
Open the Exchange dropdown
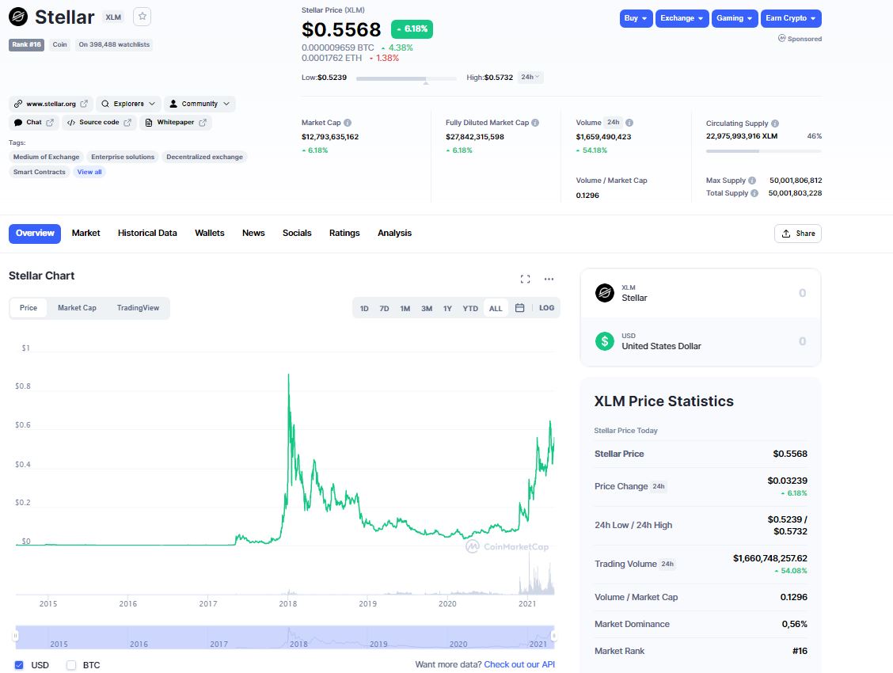pyautogui.click(x=682, y=18)
